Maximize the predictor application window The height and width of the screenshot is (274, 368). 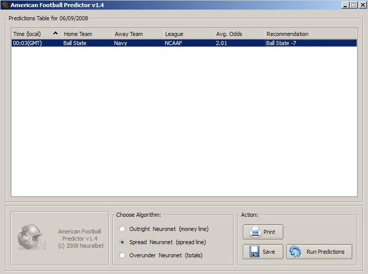(353, 5)
